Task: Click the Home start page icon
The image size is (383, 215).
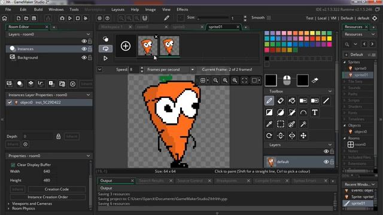Action: (5, 19)
